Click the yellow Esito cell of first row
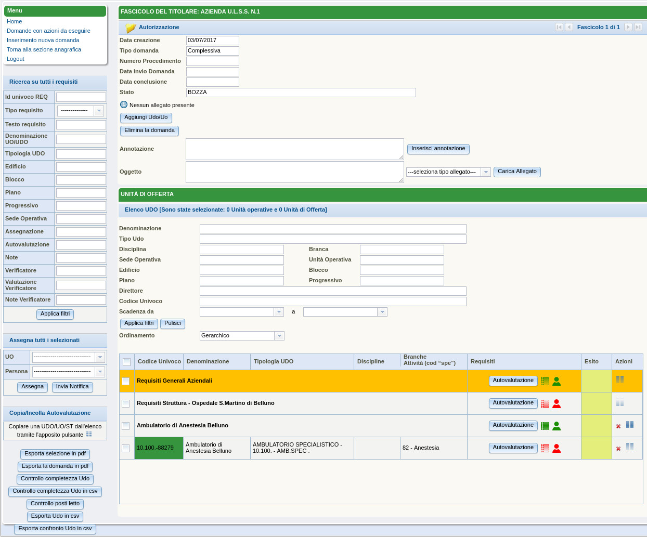The width and height of the screenshot is (647, 537). pos(596,381)
